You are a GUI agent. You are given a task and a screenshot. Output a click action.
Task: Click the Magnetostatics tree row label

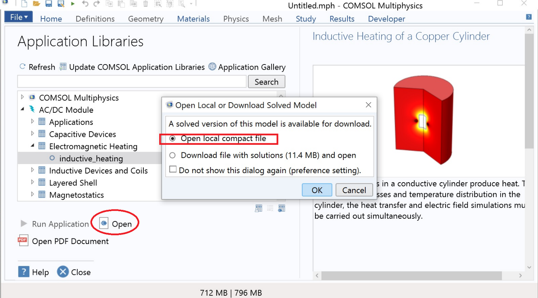(77, 195)
